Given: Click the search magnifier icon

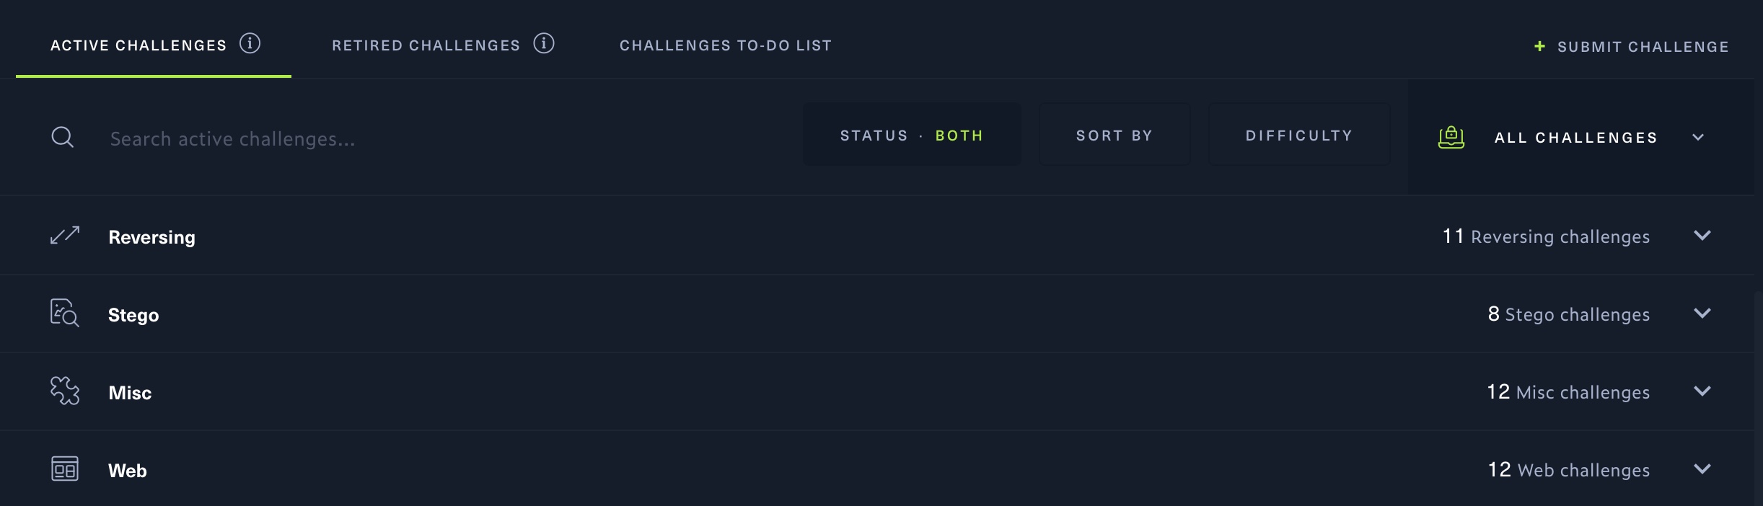Looking at the screenshot, I should pos(63,137).
